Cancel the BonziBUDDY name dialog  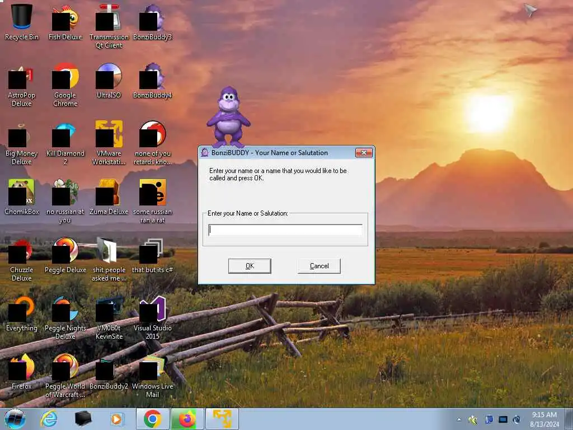(319, 266)
